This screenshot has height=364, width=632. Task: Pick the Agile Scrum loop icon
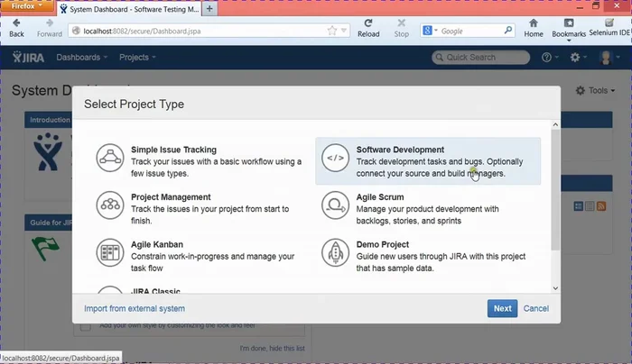pos(335,205)
